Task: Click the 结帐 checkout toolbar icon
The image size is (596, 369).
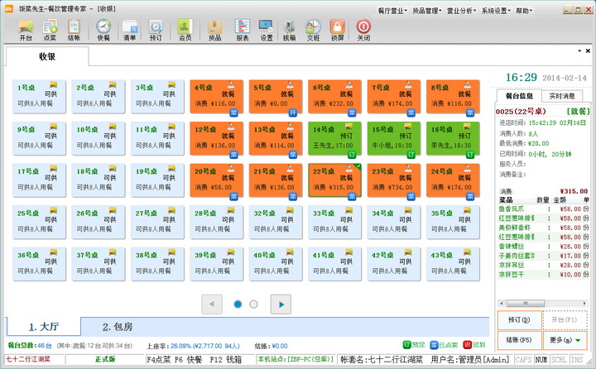Action: click(74, 30)
